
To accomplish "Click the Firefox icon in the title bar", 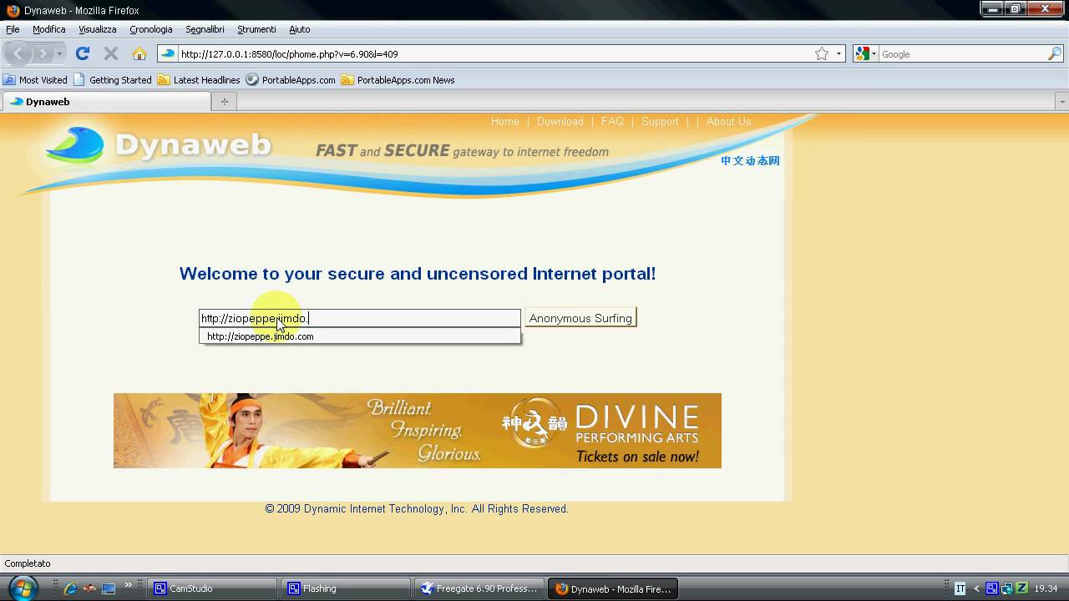I will pos(13,10).
